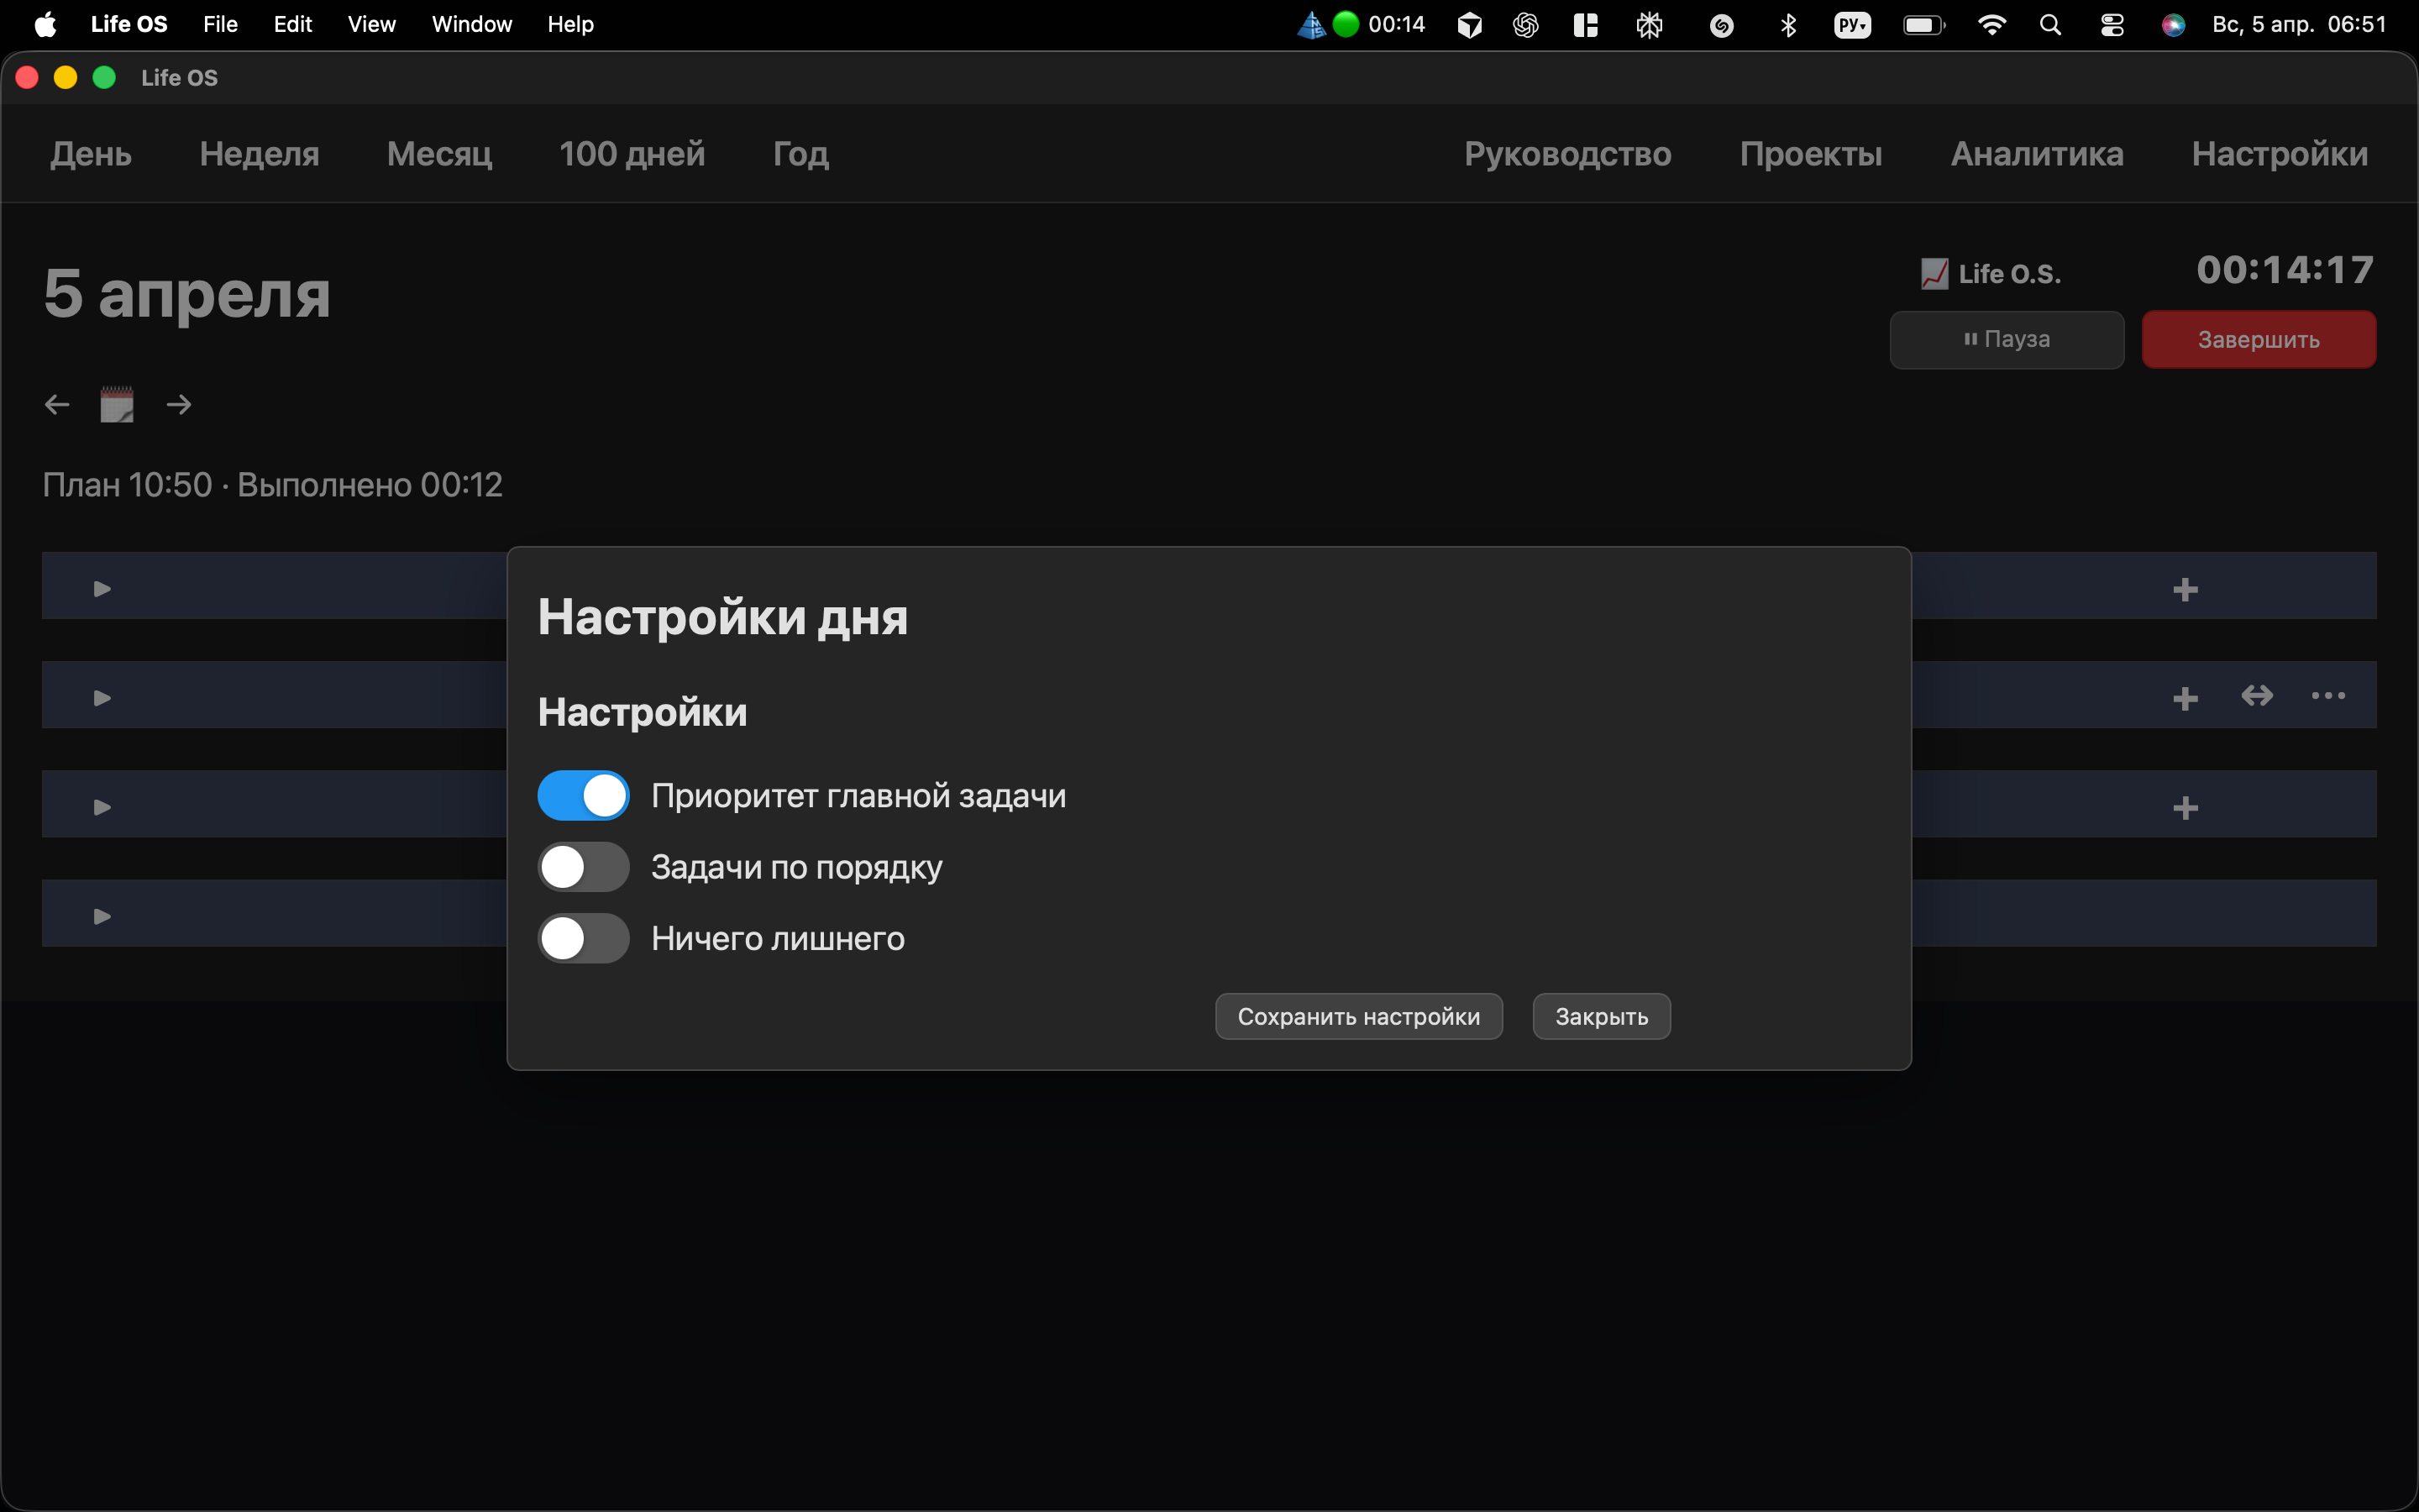Launch Siri from the menu bar

tap(2173, 25)
